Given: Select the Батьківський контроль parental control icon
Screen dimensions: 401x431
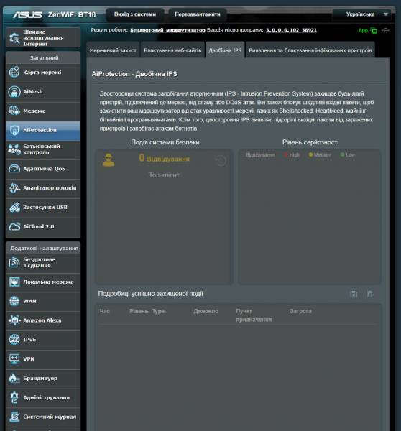Looking at the screenshot, I should (14, 149).
